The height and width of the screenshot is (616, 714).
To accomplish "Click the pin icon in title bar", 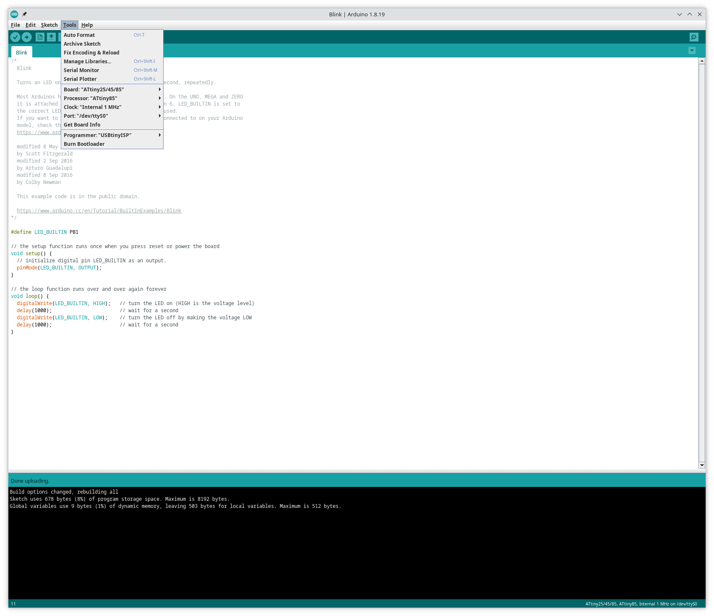I will (24, 14).
